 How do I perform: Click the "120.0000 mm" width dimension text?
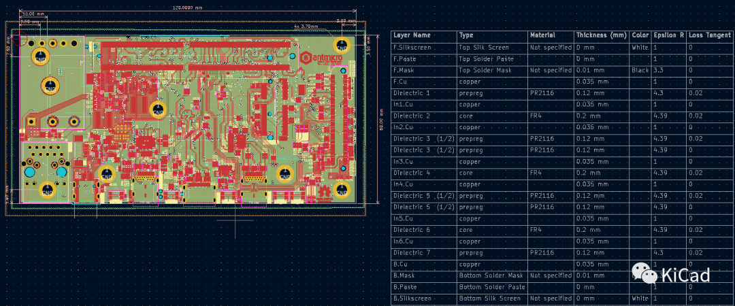click(188, 7)
